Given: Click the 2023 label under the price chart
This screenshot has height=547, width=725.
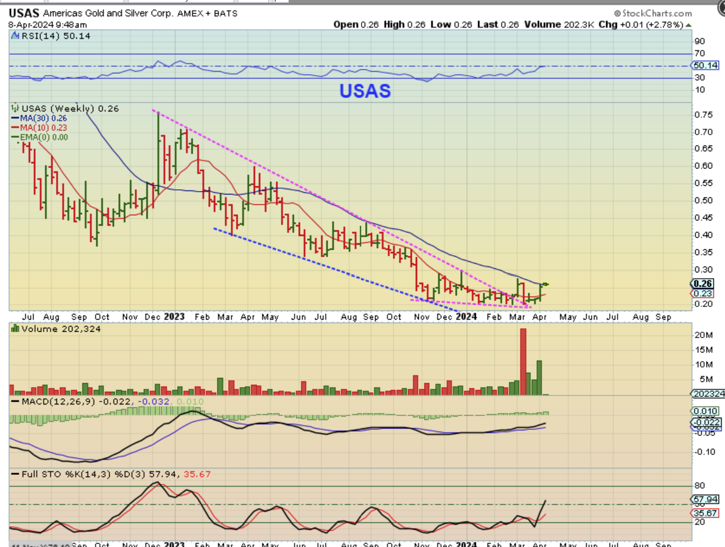Looking at the screenshot, I should pyautogui.click(x=174, y=317).
